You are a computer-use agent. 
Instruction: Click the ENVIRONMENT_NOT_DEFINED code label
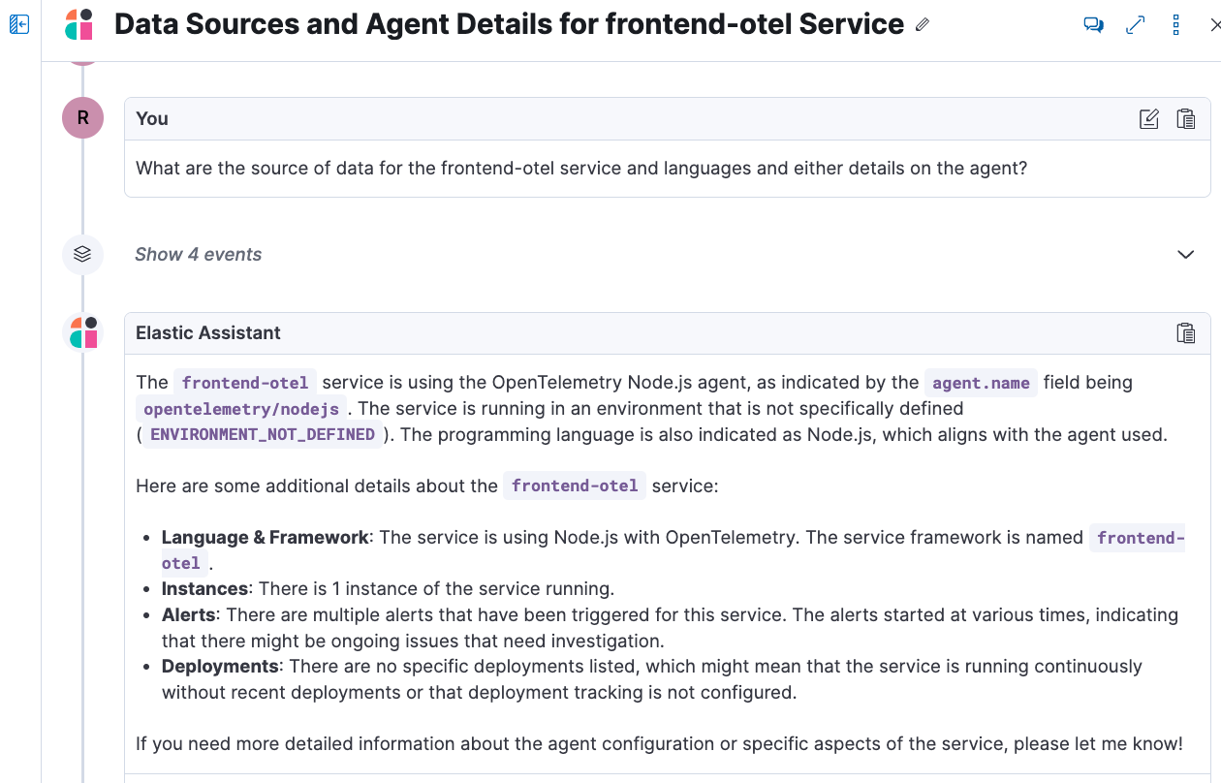(263, 434)
